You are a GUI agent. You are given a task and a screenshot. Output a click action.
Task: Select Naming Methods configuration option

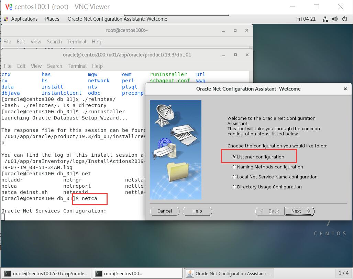point(234,167)
